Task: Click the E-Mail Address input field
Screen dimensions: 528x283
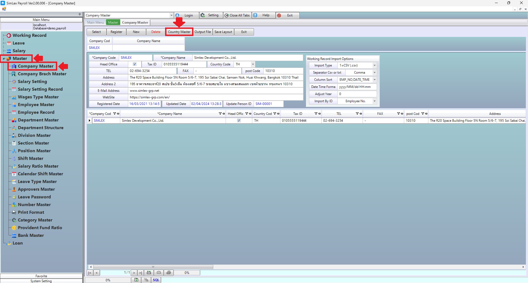Action: 215,91
